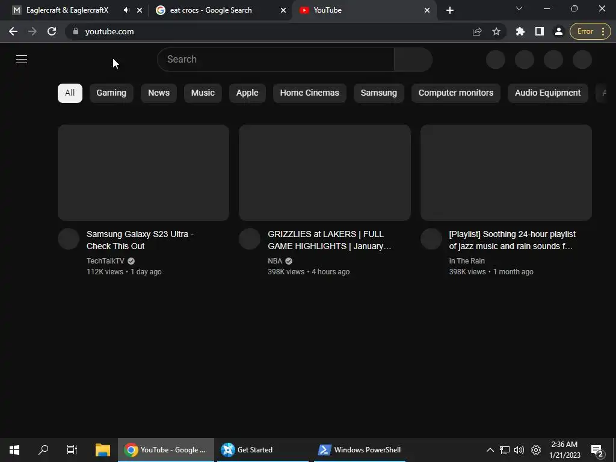This screenshot has width=616, height=462.
Task: Toggle the Chrome side panel
Action: pos(540,31)
